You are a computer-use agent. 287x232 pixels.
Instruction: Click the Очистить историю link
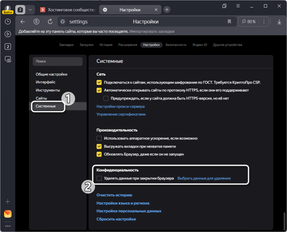click(x=114, y=195)
